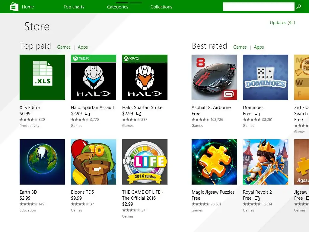Open the Royal Revolt 2 icon
309x232 pixels.
(x=266, y=162)
